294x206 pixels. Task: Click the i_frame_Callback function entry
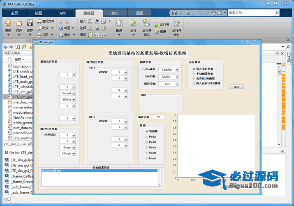point(19,176)
